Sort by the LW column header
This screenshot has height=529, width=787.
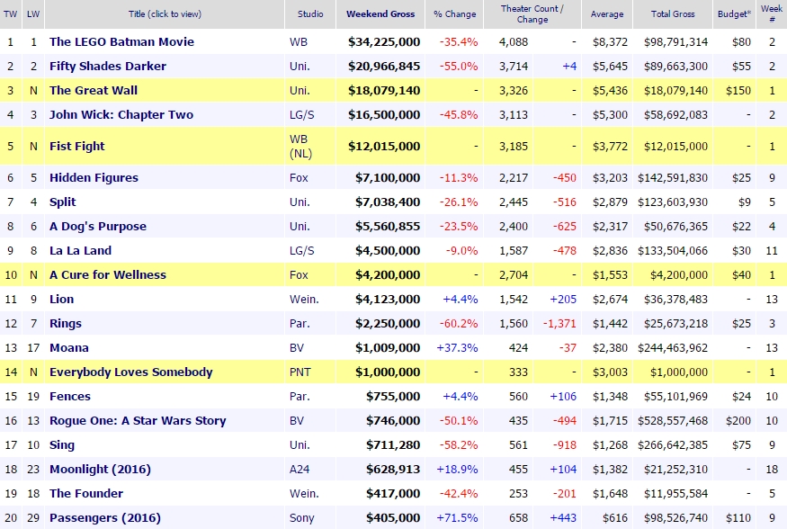click(33, 14)
